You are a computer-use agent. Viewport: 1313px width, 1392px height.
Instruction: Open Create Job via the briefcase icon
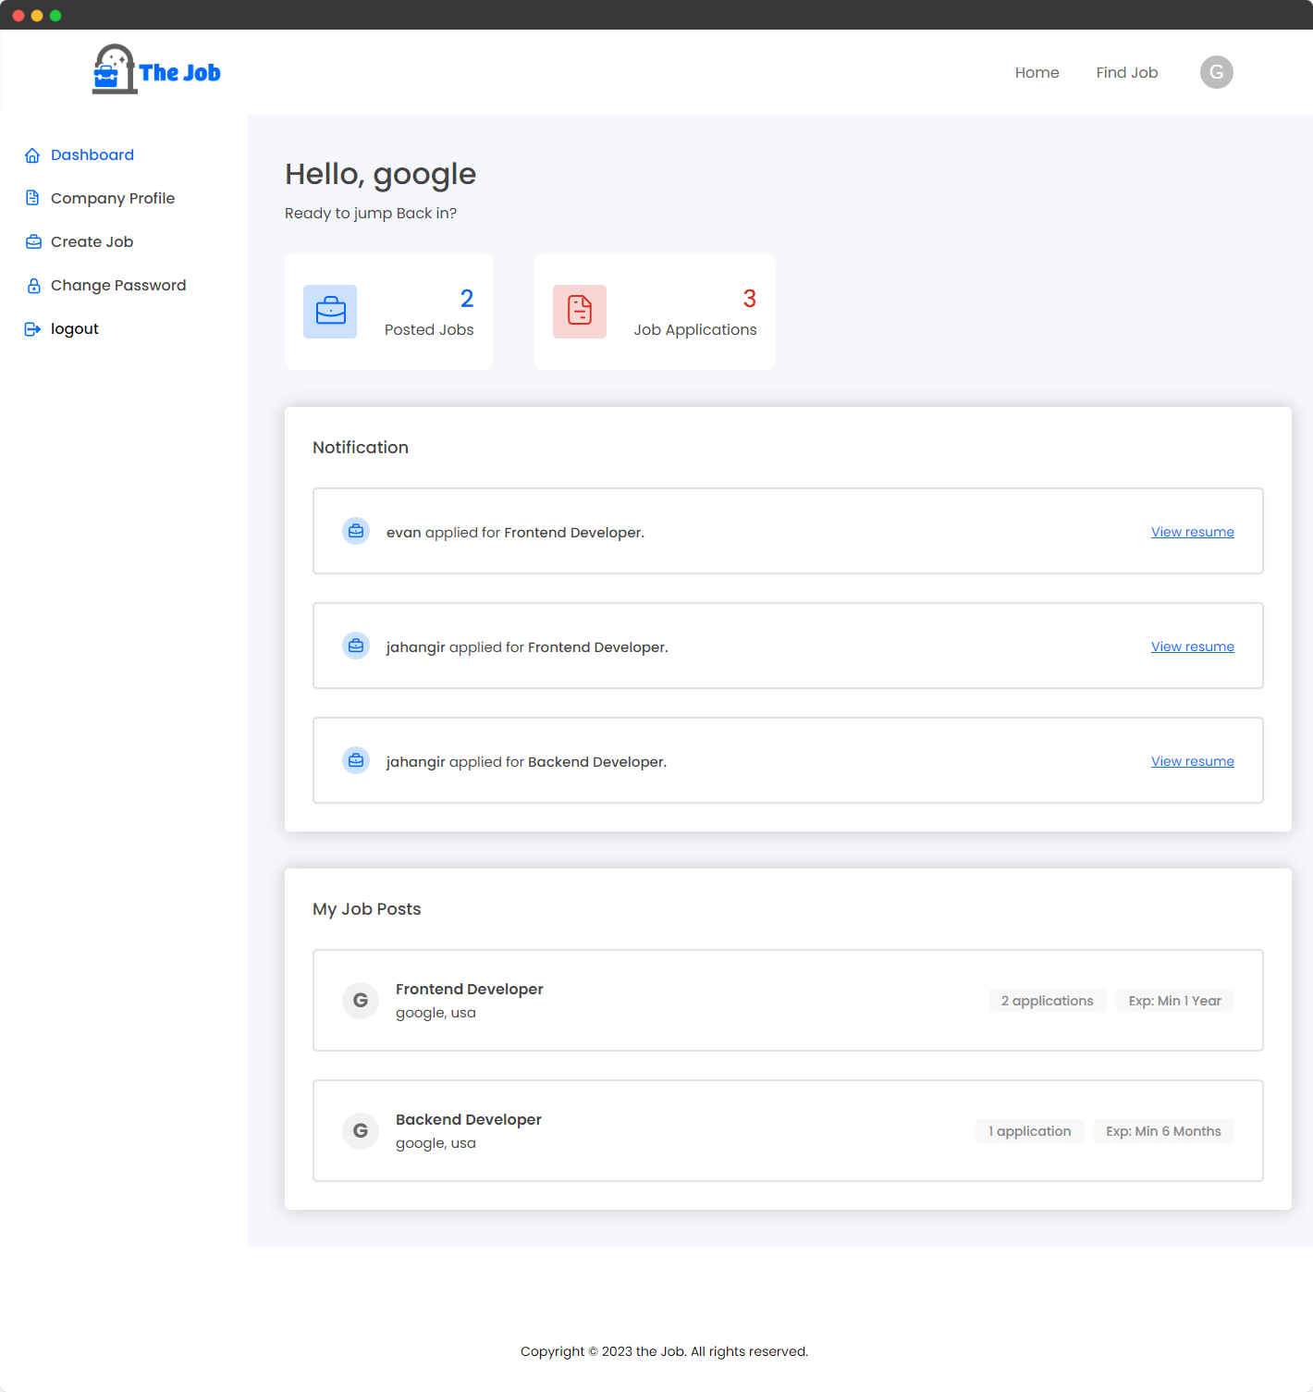pyautogui.click(x=33, y=240)
